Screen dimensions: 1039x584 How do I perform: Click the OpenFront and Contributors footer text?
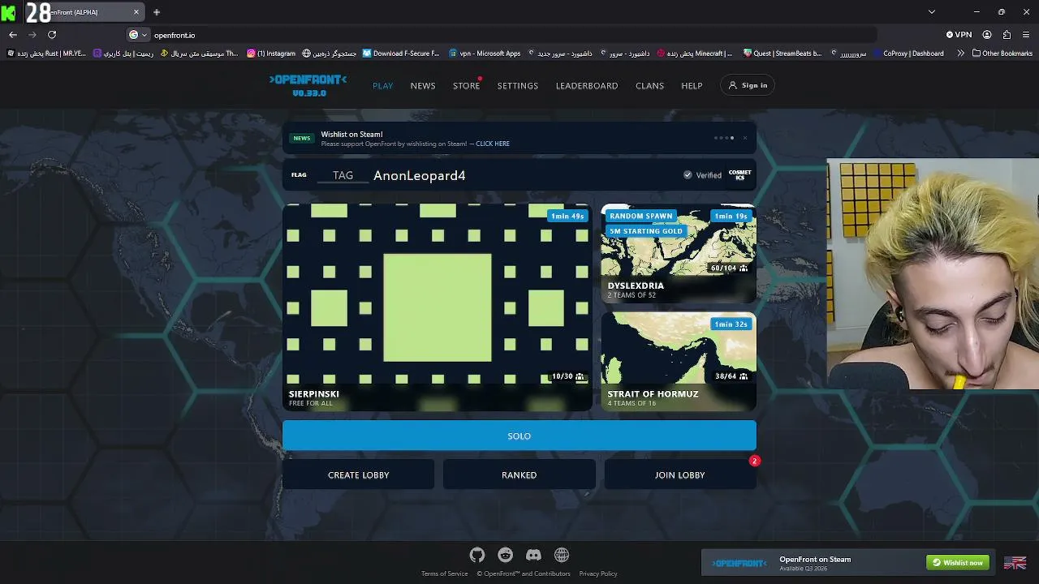[x=524, y=573]
